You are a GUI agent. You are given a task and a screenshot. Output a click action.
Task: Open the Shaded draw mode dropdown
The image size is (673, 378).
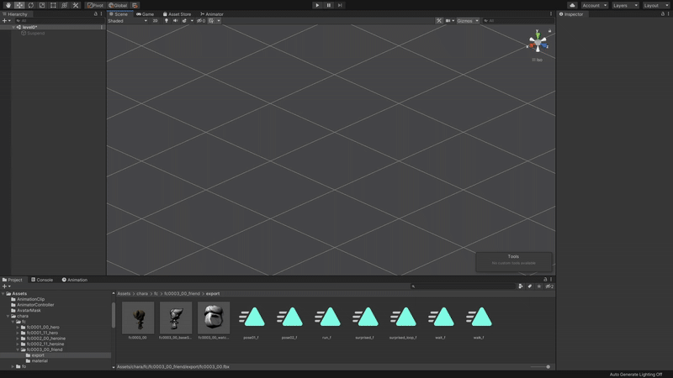[127, 21]
